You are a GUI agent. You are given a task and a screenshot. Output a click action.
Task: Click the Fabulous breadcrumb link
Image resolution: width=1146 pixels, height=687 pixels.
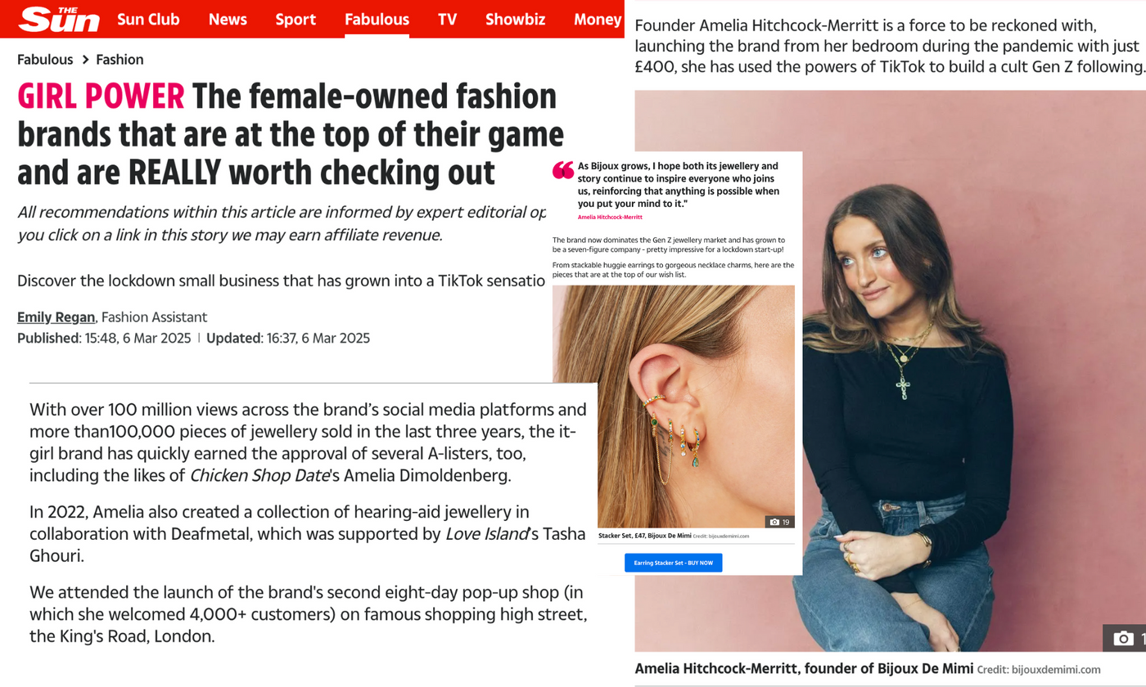(45, 60)
